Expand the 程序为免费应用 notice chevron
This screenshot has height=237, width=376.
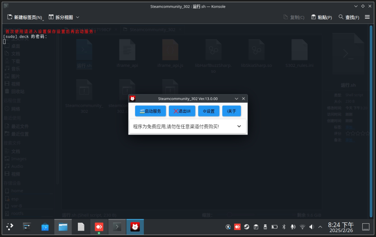[x=239, y=126]
